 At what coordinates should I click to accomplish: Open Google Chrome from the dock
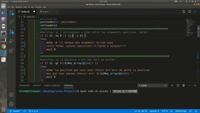(3, 46)
